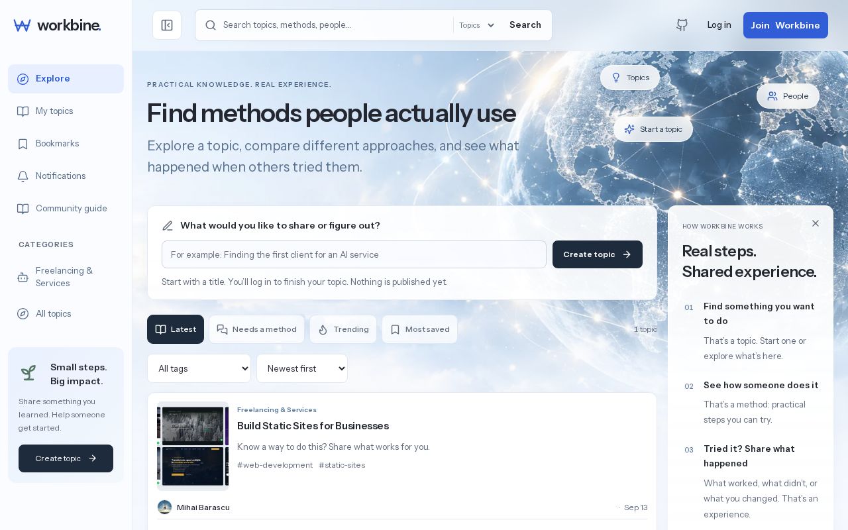The image size is (848, 530).
Task: Click the Workbine logo
Action: [57, 25]
